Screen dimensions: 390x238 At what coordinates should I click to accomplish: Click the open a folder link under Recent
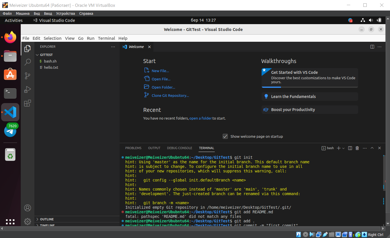[201, 118]
